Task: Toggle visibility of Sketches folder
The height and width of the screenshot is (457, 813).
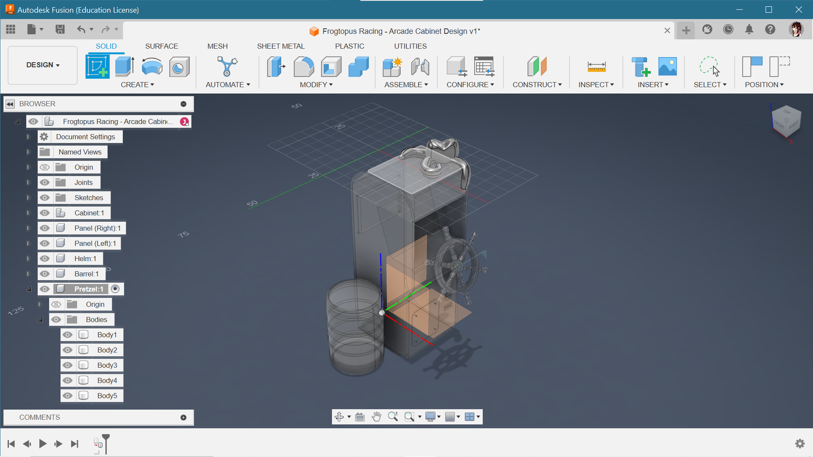Action: pos(45,198)
